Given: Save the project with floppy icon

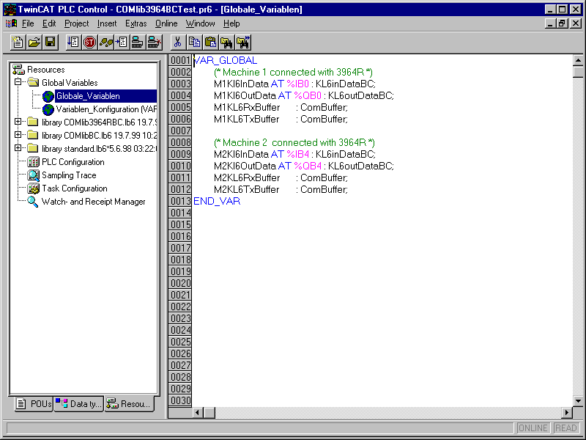Looking at the screenshot, I should pyautogui.click(x=50, y=42).
